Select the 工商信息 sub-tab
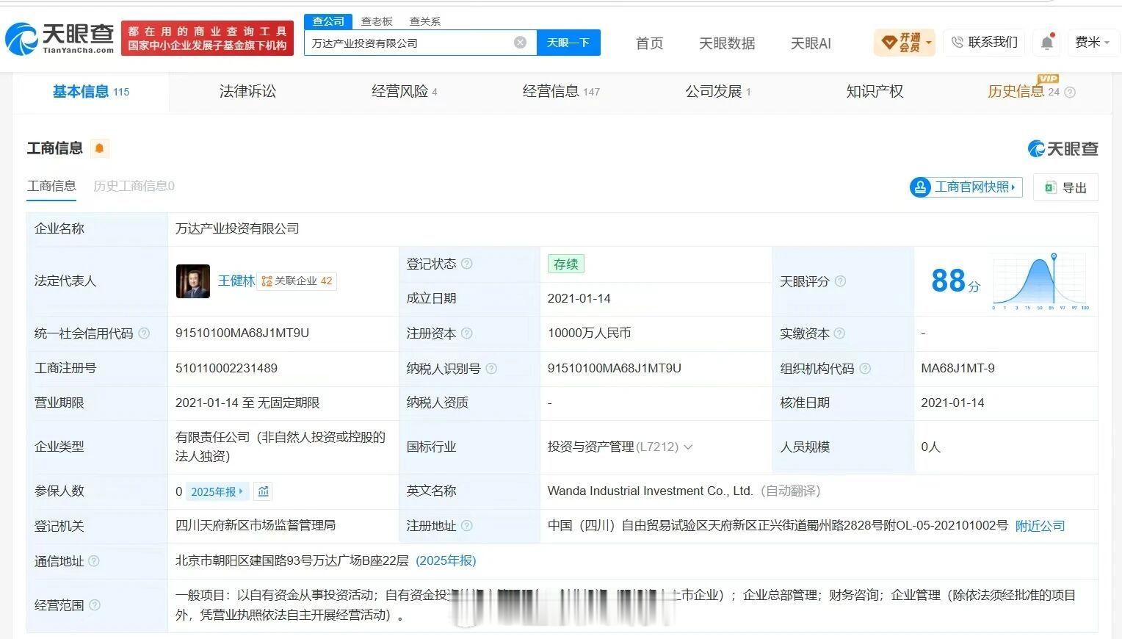The width and height of the screenshot is (1122, 639). point(51,187)
